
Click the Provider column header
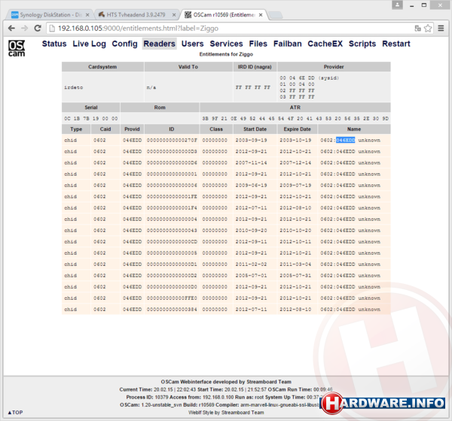point(334,67)
